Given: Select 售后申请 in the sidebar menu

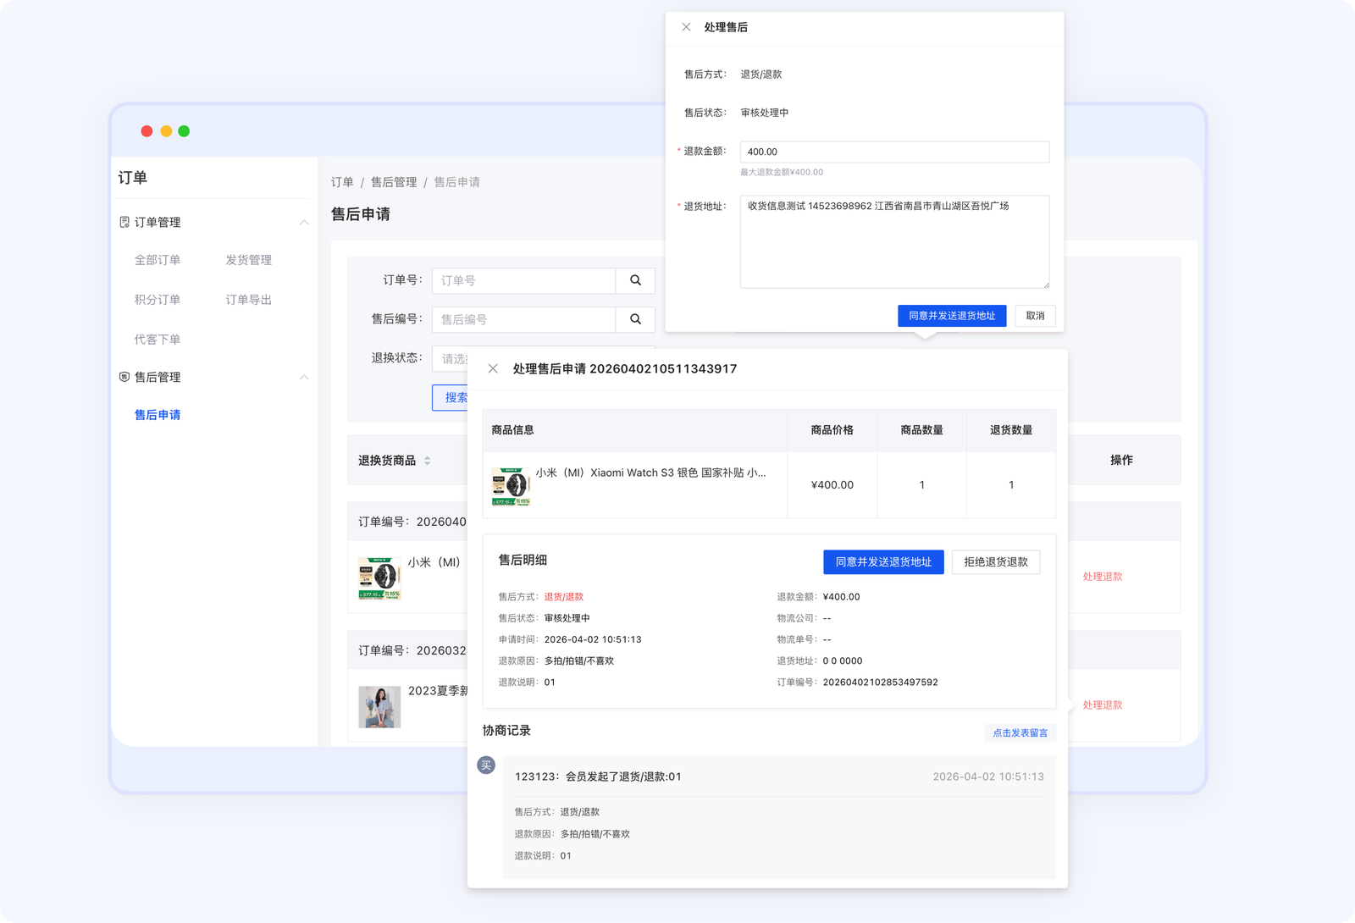Looking at the screenshot, I should click(x=157, y=415).
